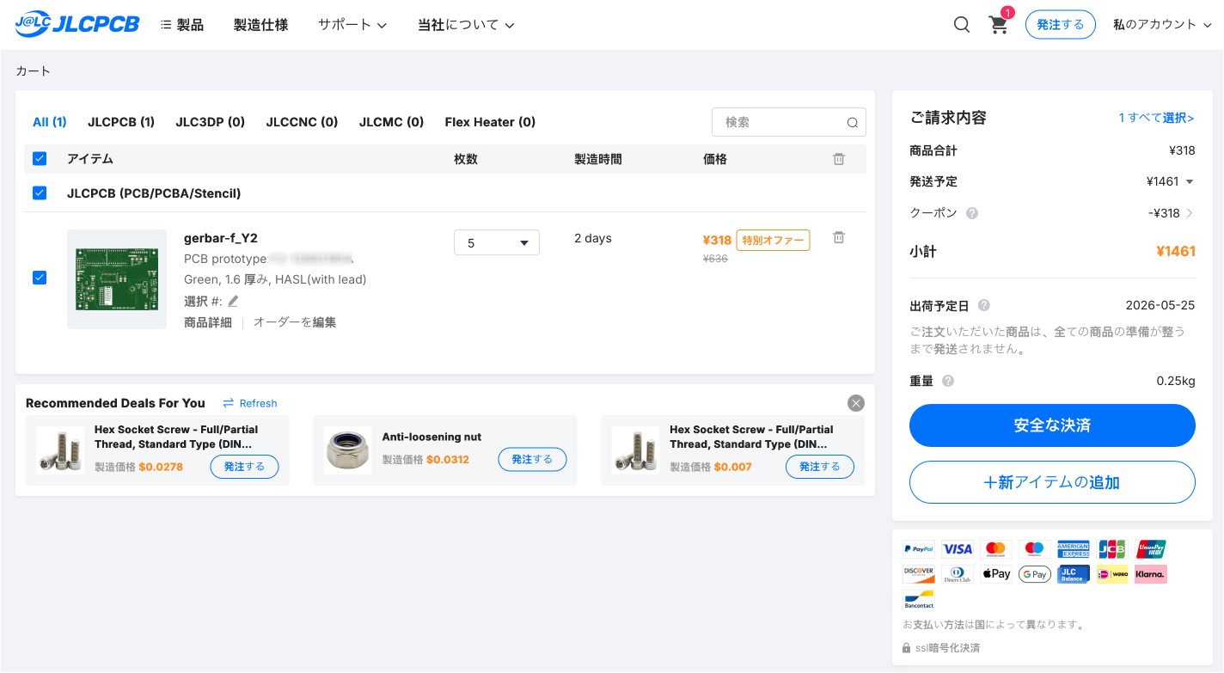Open Anti-loosening nut thumbnail
Screen dimensions: 1224x673
coord(347,450)
